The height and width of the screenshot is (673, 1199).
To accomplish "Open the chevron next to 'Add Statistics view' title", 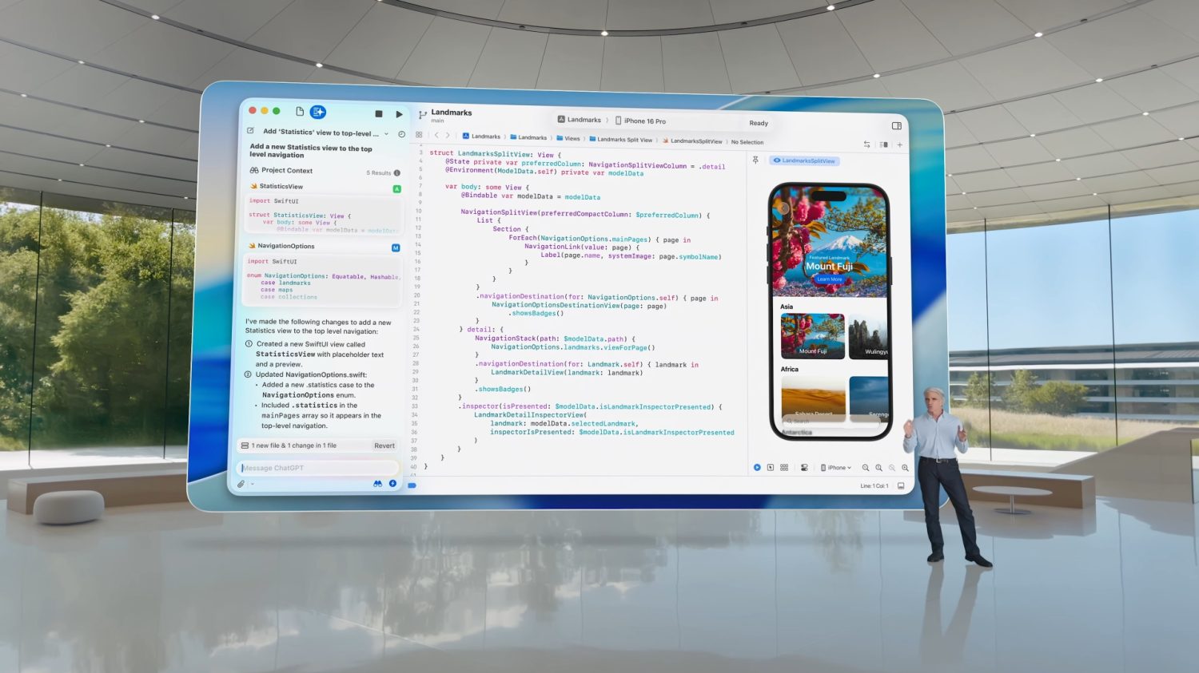I will pyautogui.click(x=388, y=133).
